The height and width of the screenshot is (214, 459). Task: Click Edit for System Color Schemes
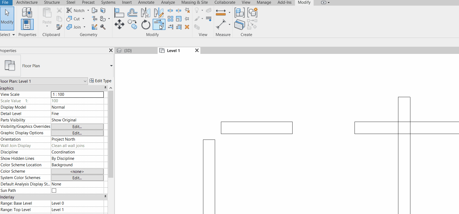(77, 178)
